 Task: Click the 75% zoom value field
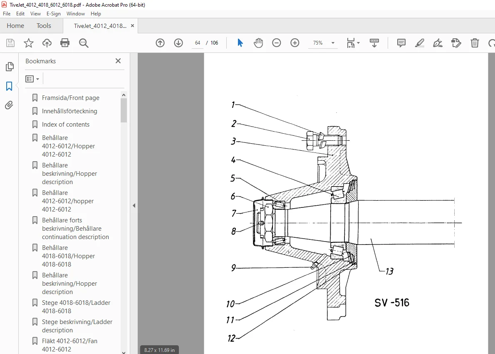(318, 43)
